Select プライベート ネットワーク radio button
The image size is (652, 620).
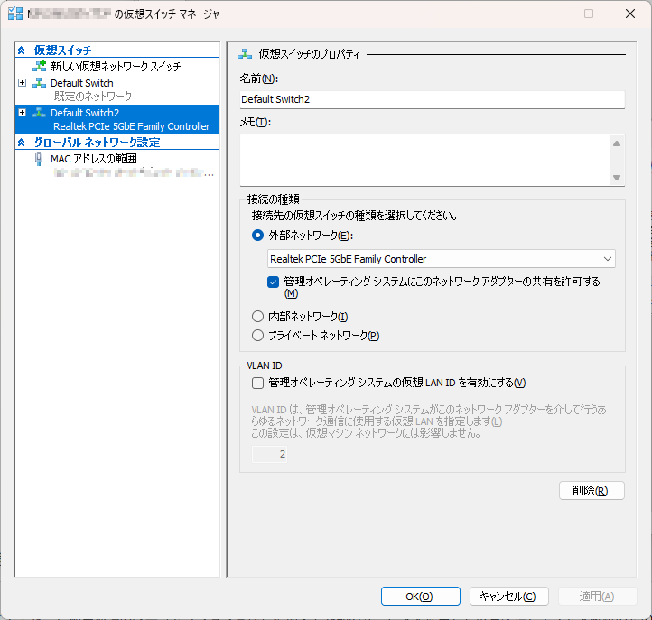[258, 336]
